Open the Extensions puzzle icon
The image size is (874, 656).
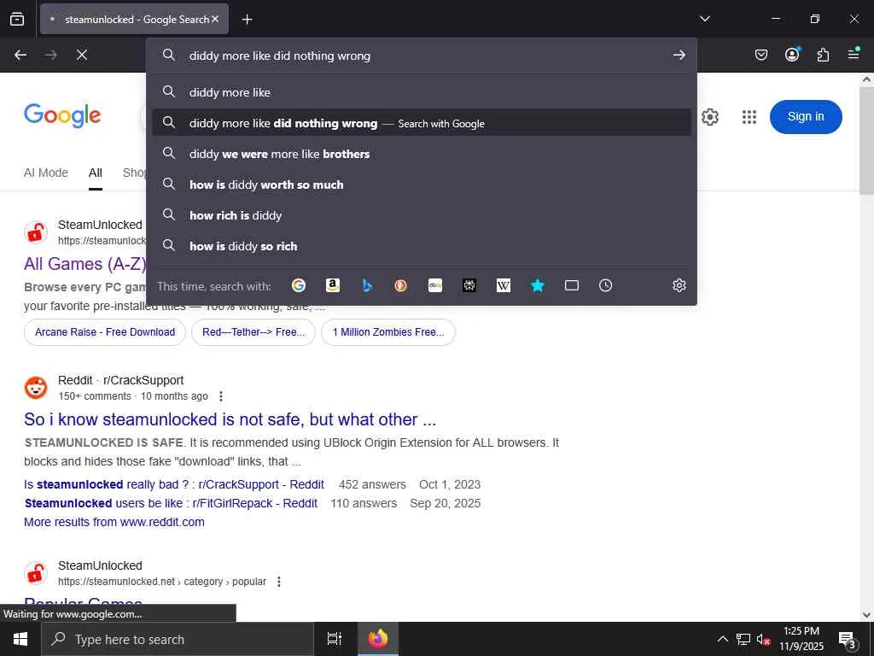[x=823, y=55]
